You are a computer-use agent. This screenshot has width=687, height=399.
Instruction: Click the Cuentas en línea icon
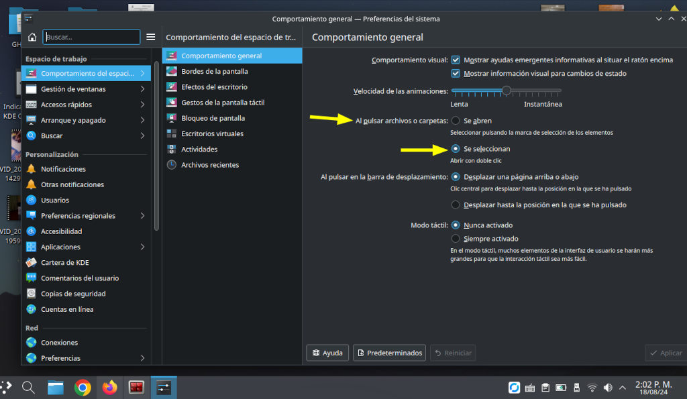(31, 309)
